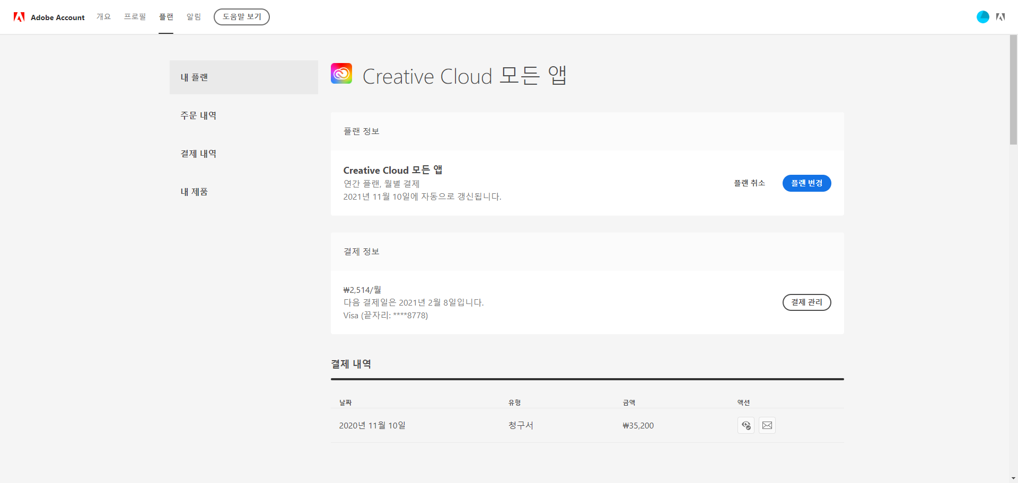Click the 청구서 type cell

521,426
